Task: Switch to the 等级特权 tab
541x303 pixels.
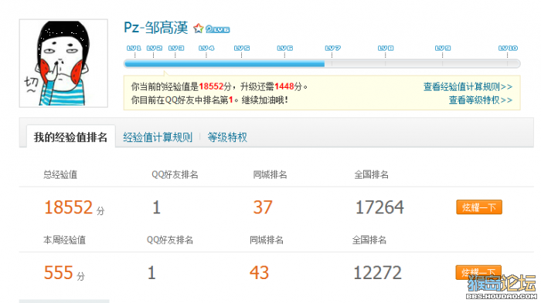Action: click(x=227, y=137)
